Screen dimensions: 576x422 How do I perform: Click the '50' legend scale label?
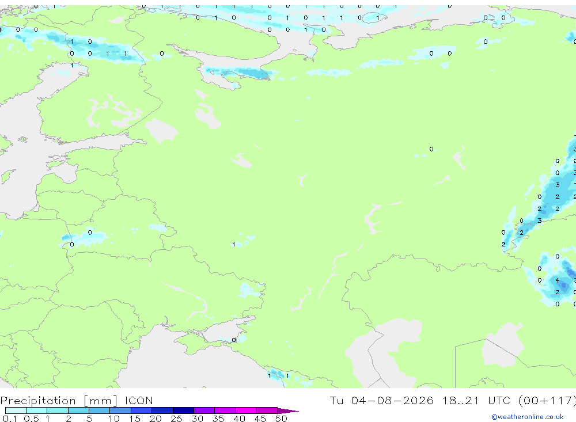click(281, 419)
